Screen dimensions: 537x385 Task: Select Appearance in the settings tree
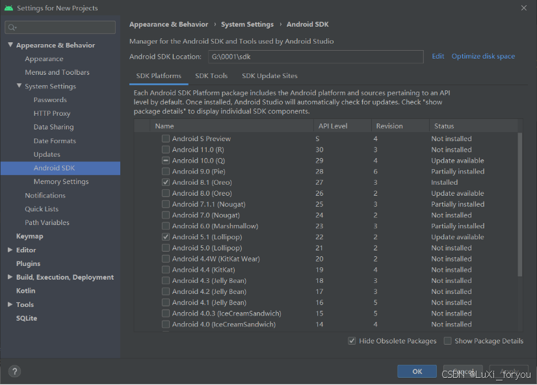[44, 59]
